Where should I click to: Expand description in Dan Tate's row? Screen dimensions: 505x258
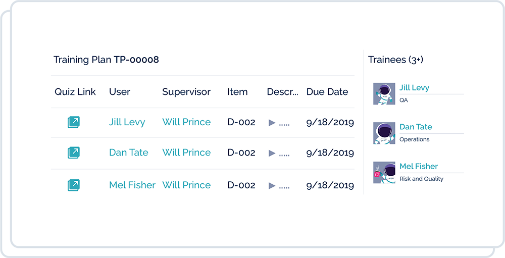[x=272, y=153]
